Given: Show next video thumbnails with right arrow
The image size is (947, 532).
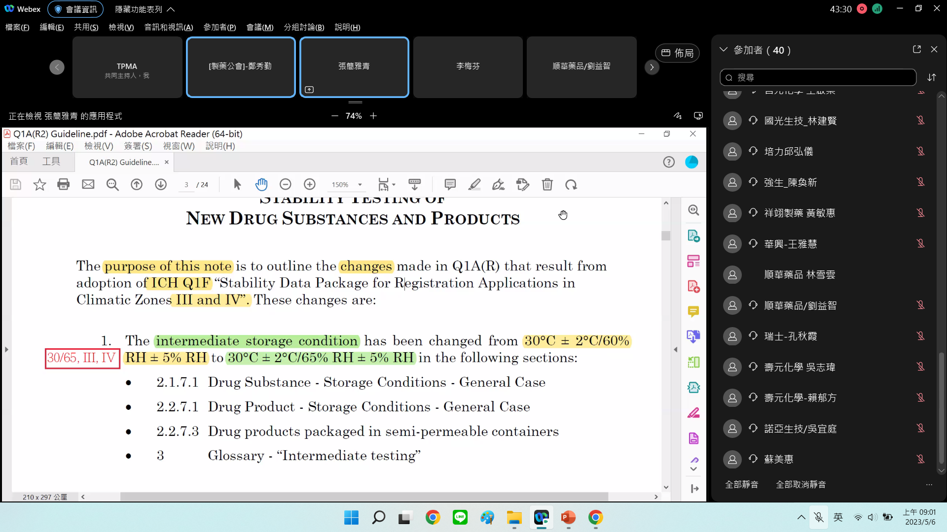Looking at the screenshot, I should 652,67.
